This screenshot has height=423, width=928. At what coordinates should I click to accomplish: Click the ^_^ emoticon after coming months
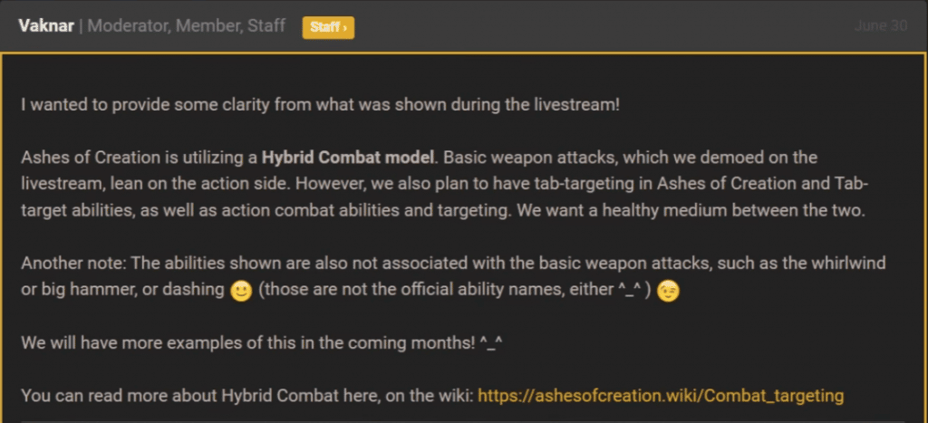point(491,343)
